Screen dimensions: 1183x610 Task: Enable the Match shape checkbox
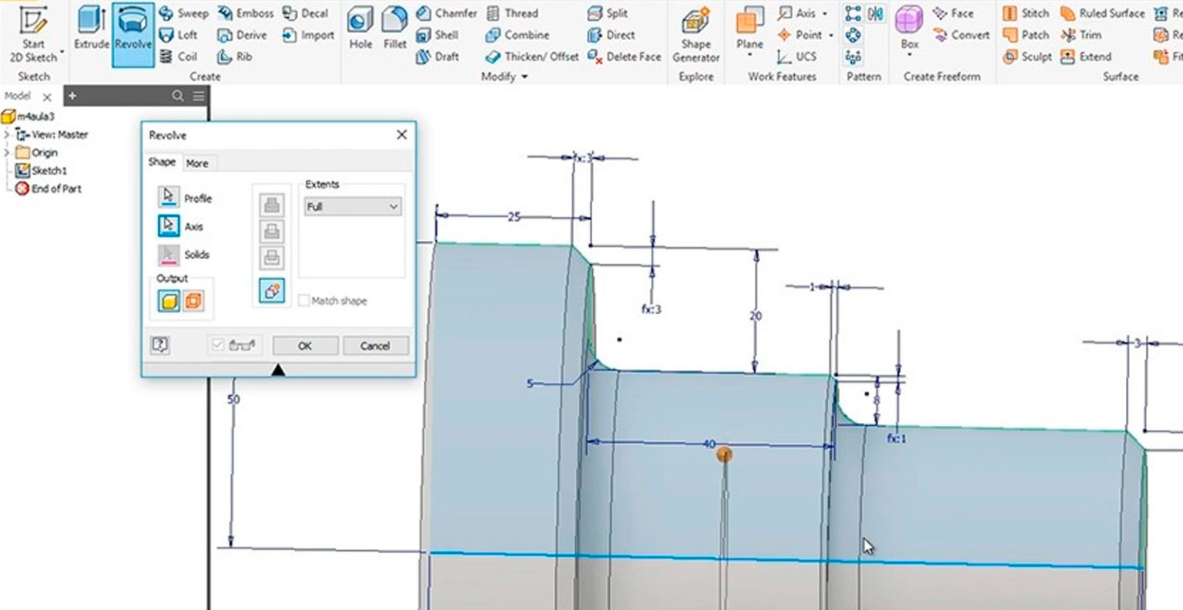pyautogui.click(x=304, y=300)
